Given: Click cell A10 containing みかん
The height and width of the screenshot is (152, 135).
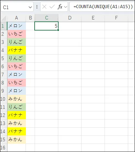Looking at the screenshot, I should click(x=17, y=99).
